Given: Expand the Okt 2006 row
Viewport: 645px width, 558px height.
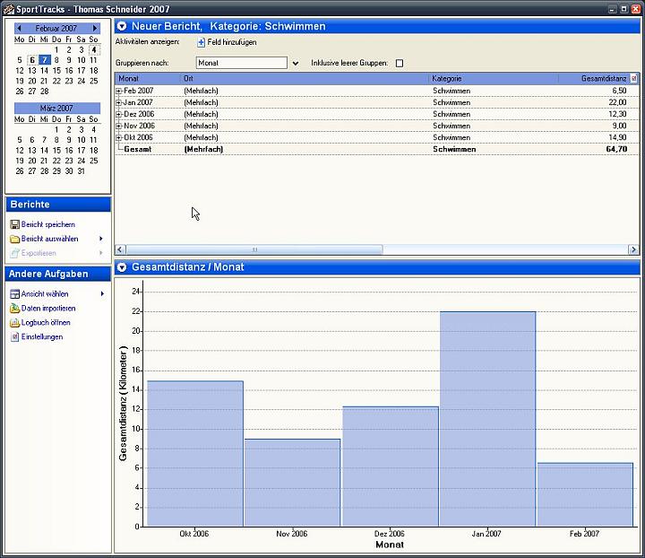Looking at the screenshot, I should coord(119,137).
